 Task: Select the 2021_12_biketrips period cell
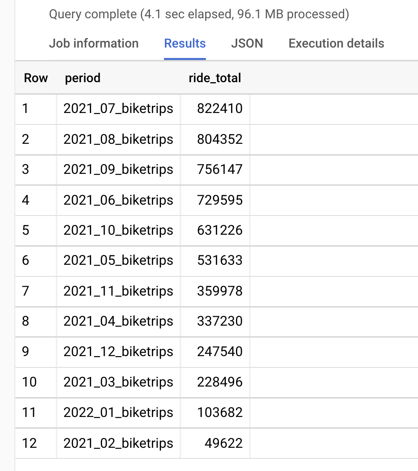click(118, 352)
